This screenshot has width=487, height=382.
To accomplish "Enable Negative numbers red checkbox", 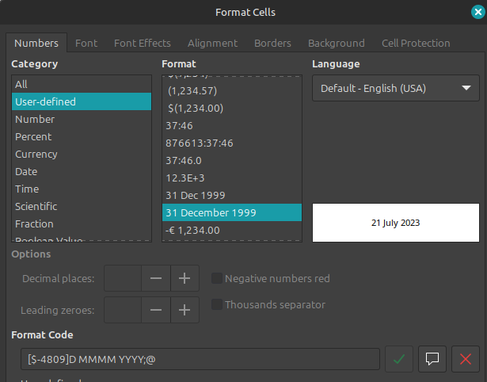I will coord(217,278).
